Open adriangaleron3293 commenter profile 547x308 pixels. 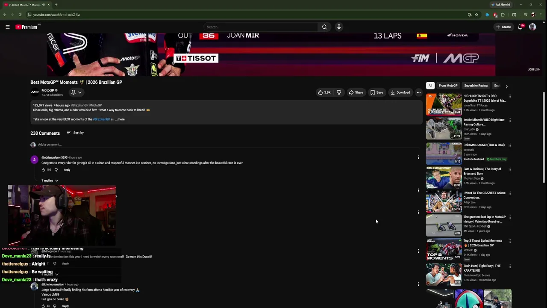[x=54, y=157]
